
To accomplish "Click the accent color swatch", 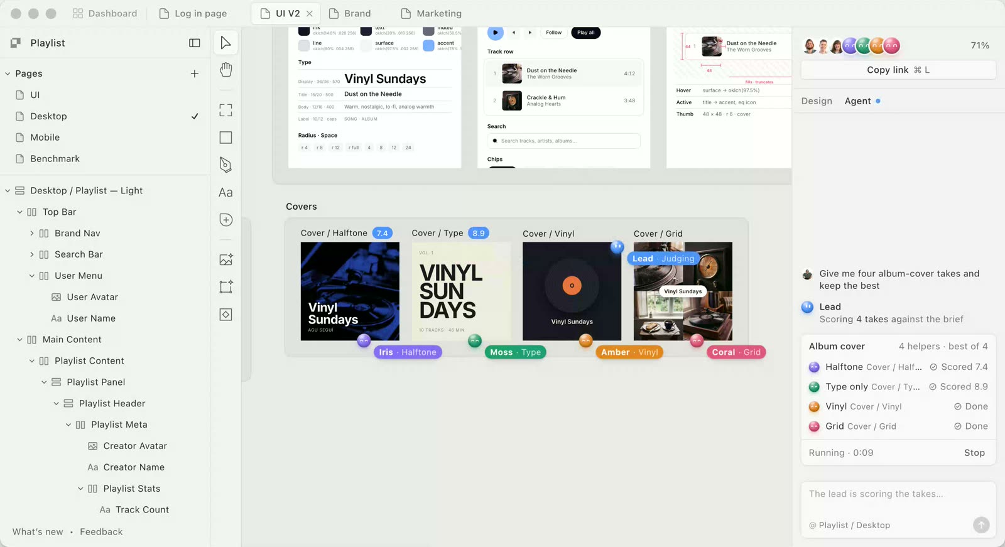I will click(428, 45).
